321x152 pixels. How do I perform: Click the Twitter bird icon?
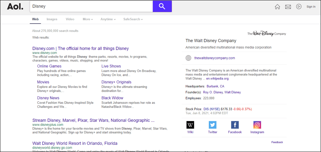[213, 125]
